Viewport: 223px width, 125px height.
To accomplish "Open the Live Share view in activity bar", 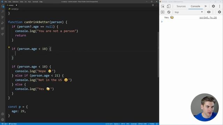I will pos(3,34).
